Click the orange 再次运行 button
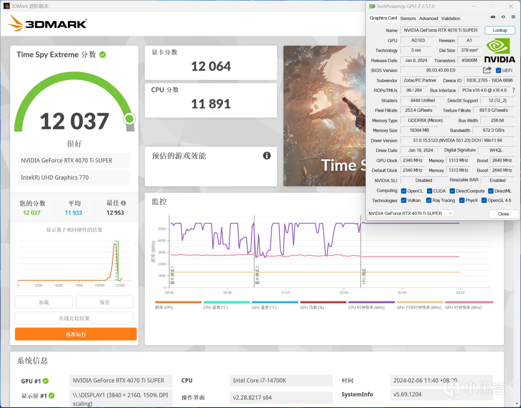This screenshot has height=408, width=521. pos(76,334)
